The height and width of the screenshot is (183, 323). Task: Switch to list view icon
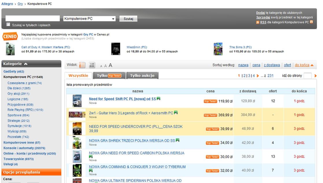82,65
